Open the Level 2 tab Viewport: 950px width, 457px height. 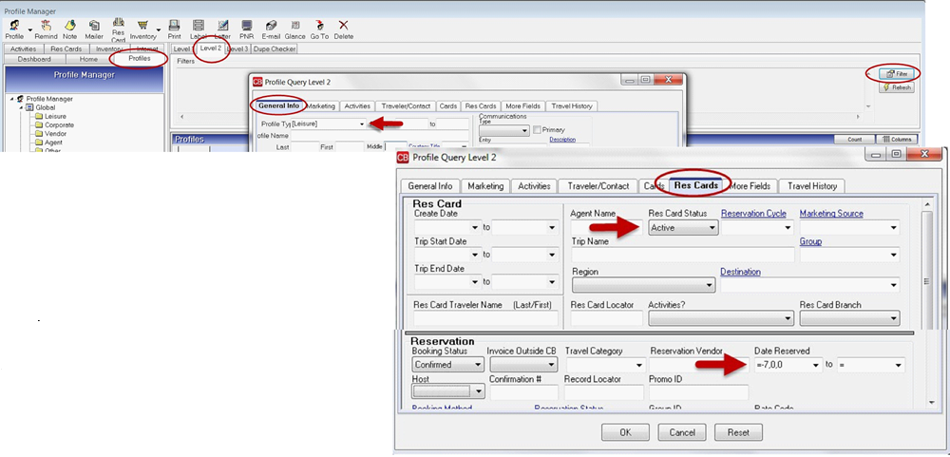[210, 48]
